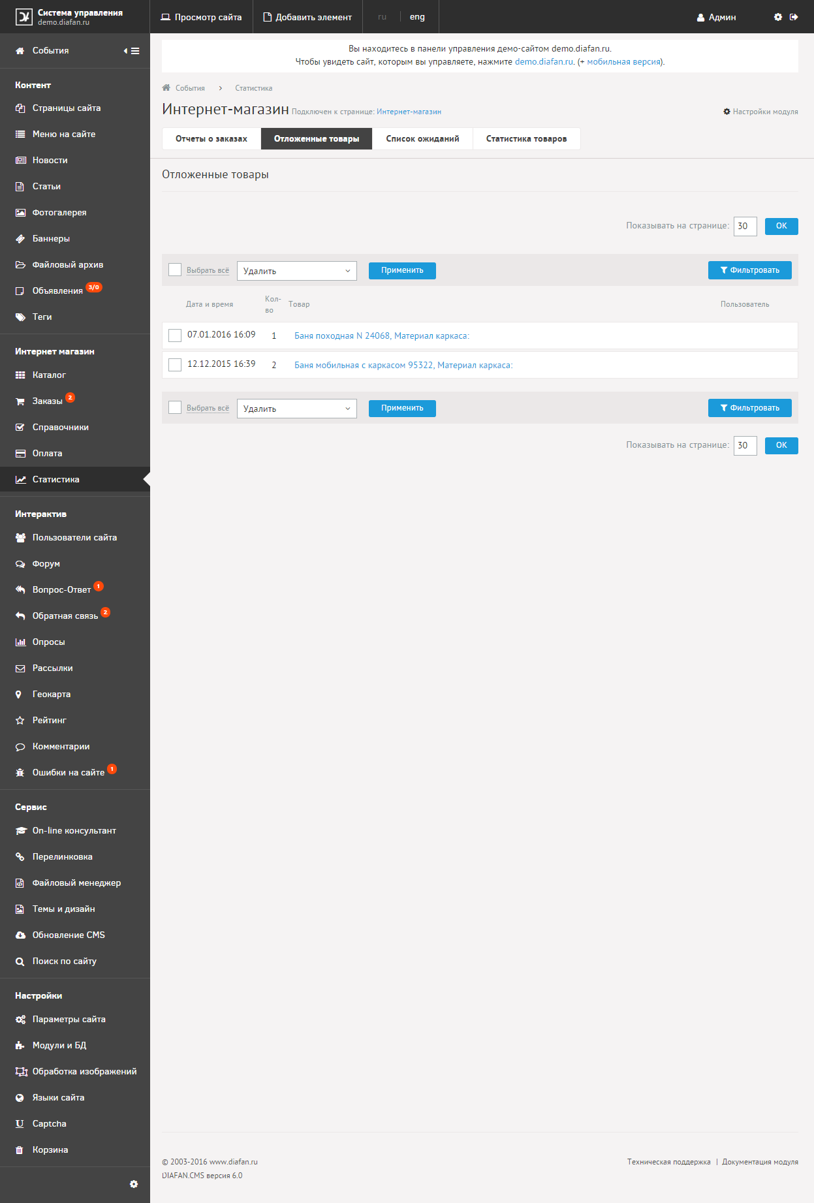This screenshot has width=814, height=1203.
Task: Click the Корзина trash icon
Action: [20, 1150]
